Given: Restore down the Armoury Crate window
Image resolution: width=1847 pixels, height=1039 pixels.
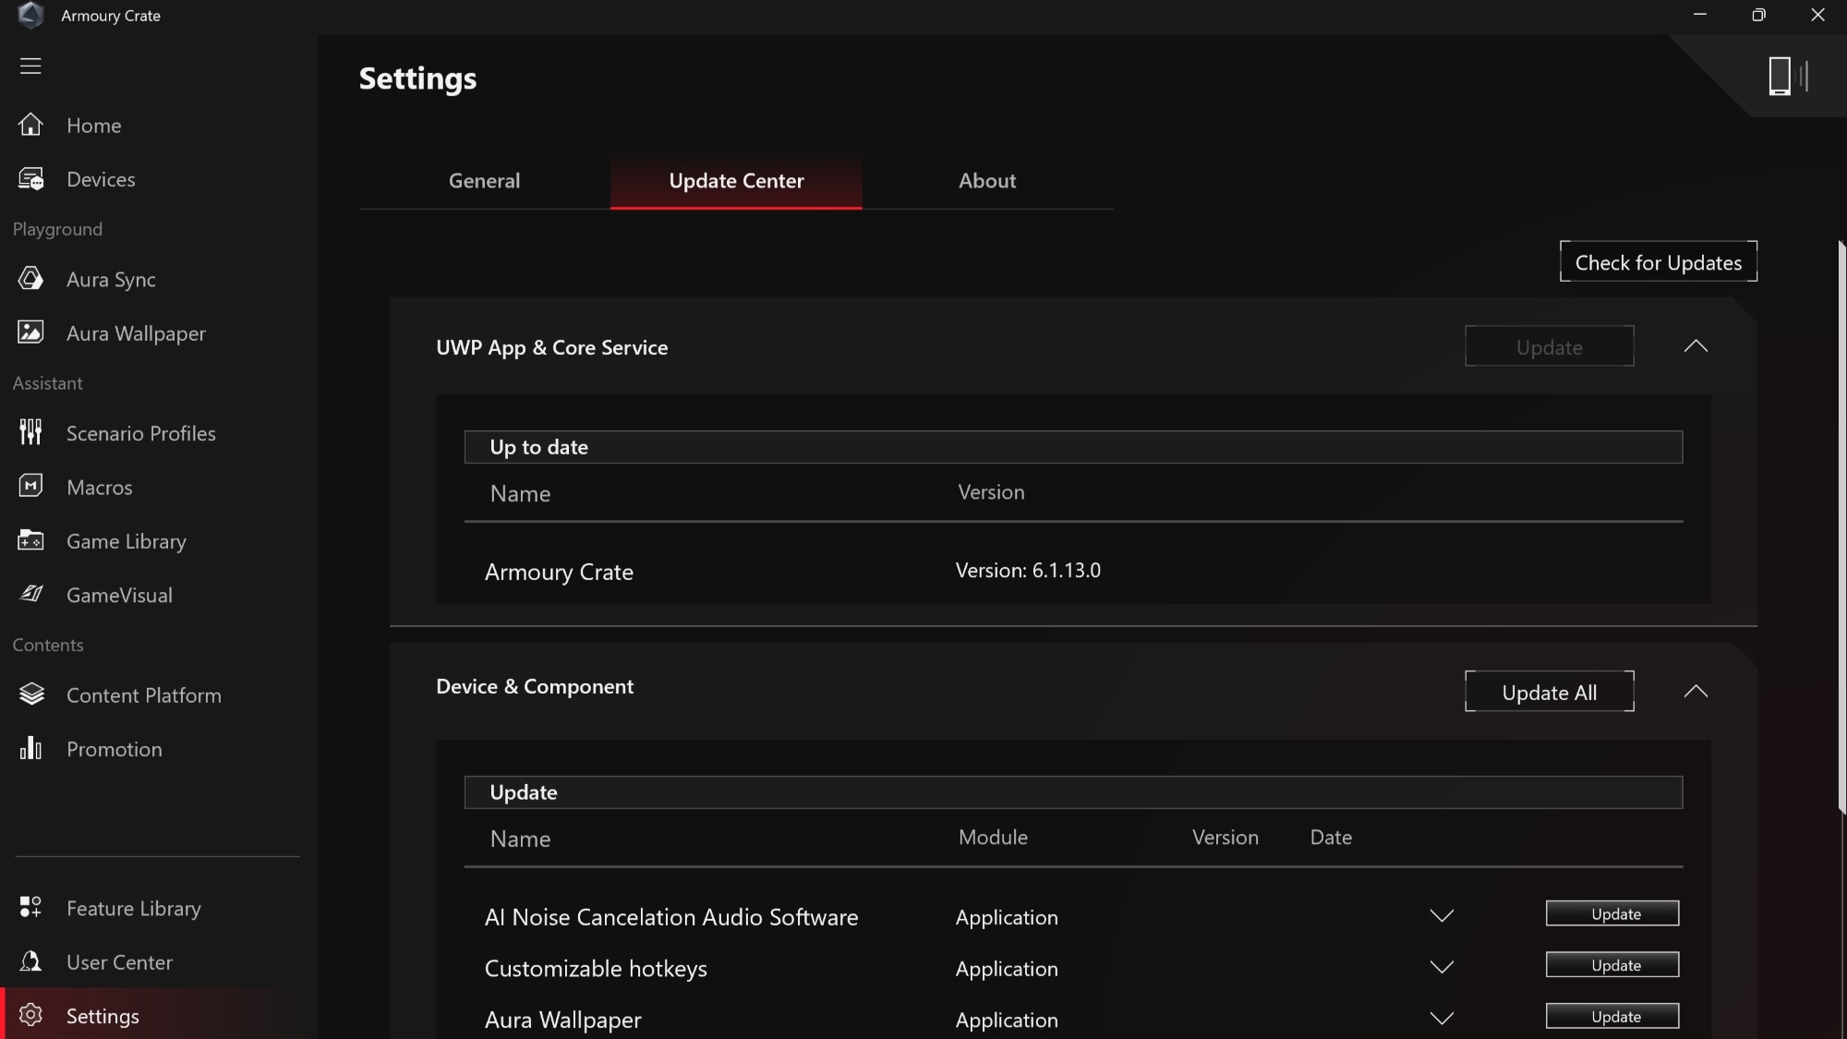Looking at the screenshot, I should point(1758,15).
